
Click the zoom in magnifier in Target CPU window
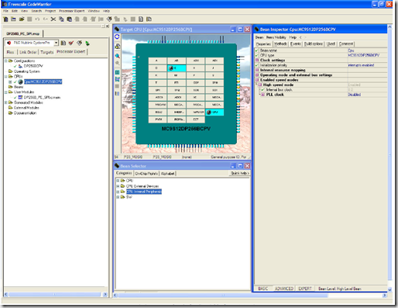tap(117, 56)
